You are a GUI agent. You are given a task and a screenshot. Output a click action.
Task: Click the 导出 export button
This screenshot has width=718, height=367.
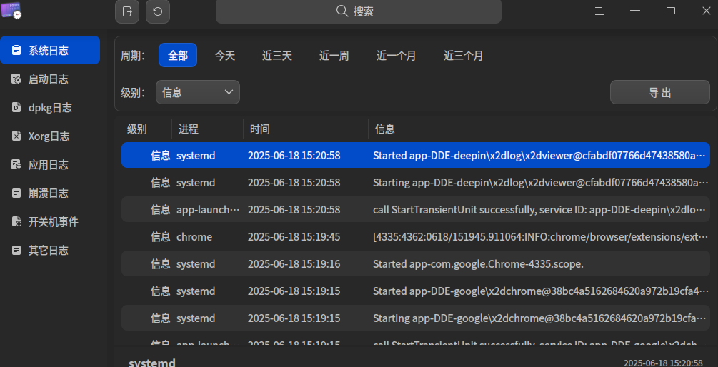point(660,92)
